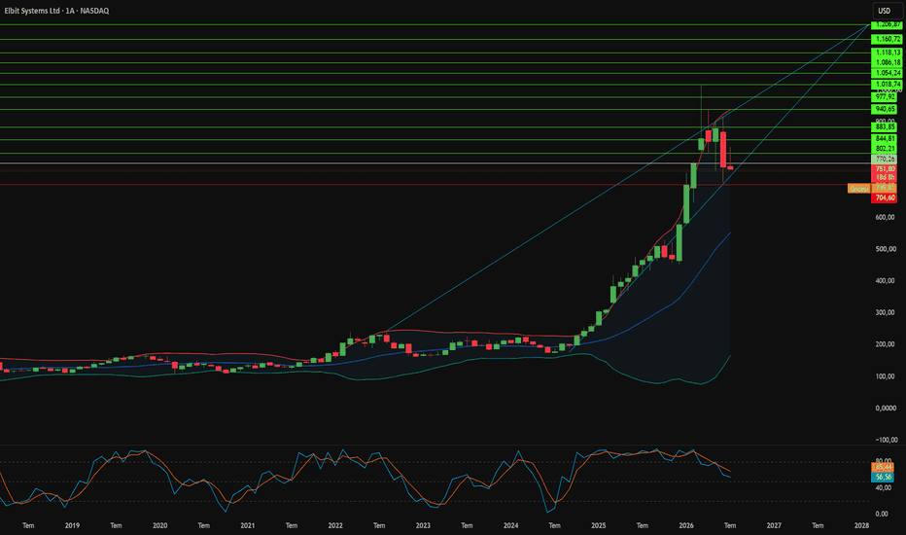Viewport: 906px width, 535px height.
Task: Click the orange 65,44 oscillator value
Action: [883, 467]
